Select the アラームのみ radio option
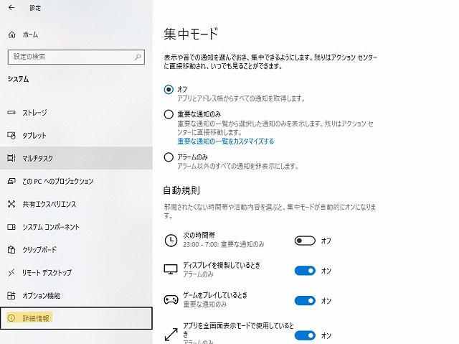Viewport: 459px width, 344px height. point(169,157)
